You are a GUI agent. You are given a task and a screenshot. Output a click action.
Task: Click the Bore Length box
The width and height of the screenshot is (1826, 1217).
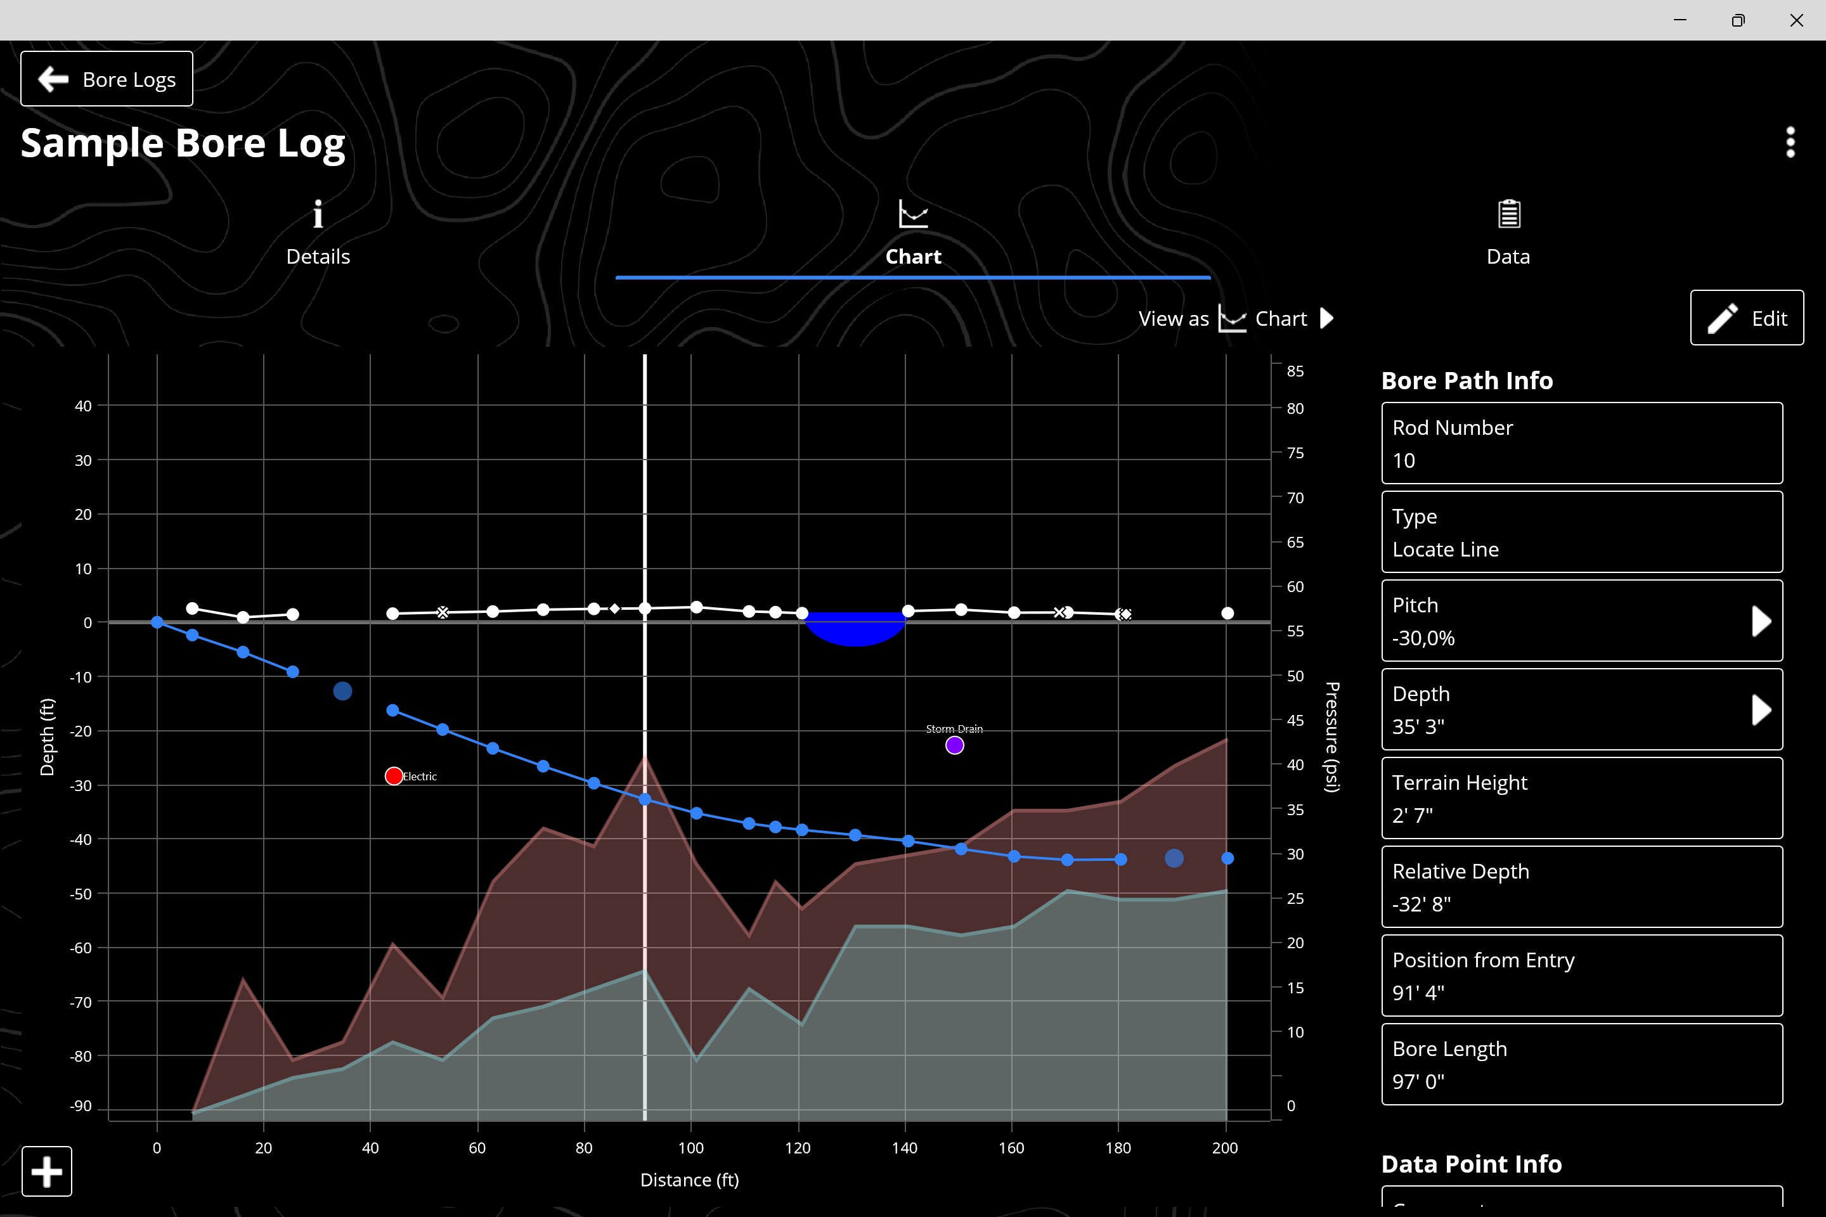click(1581, 1064)
